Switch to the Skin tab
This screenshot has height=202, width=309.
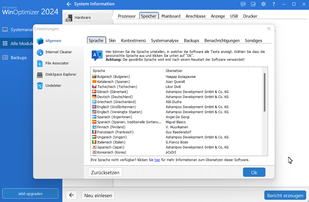(x=112, y=40)
